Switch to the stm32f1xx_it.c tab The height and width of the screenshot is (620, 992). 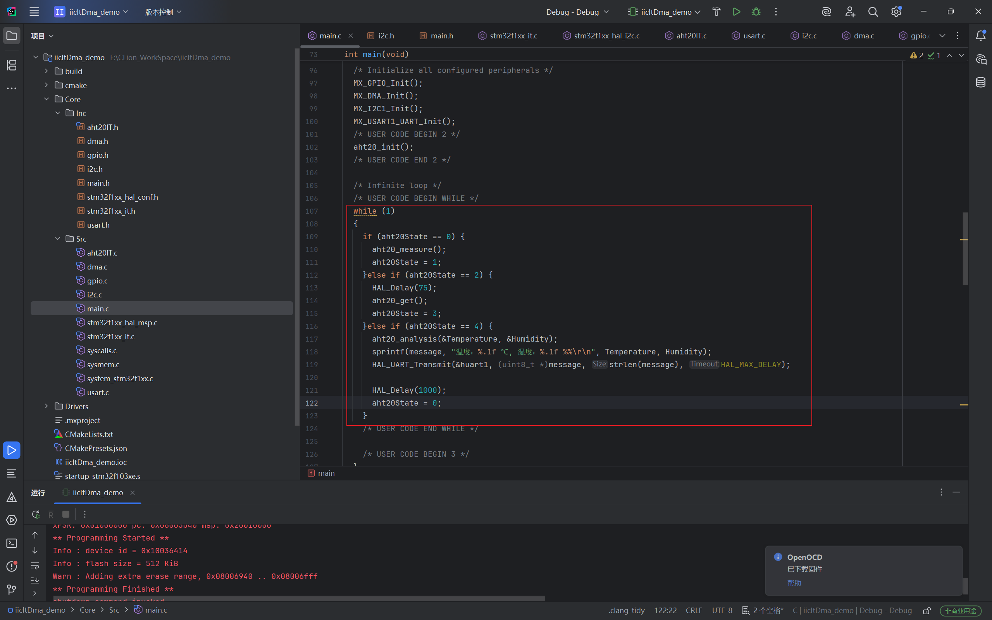pos(513,36)
